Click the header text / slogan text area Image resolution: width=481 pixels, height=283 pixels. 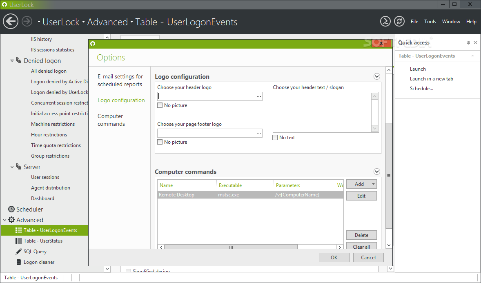[322, 112]
